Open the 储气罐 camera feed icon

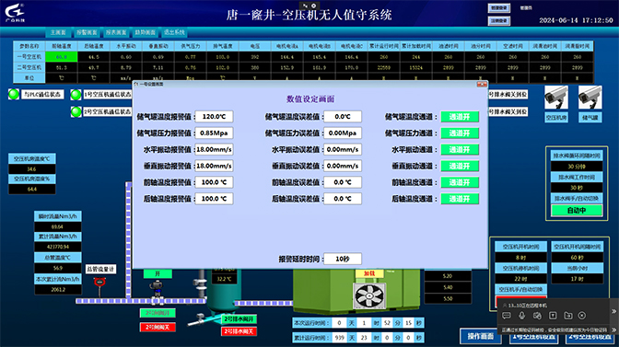(x=590, y=97)
